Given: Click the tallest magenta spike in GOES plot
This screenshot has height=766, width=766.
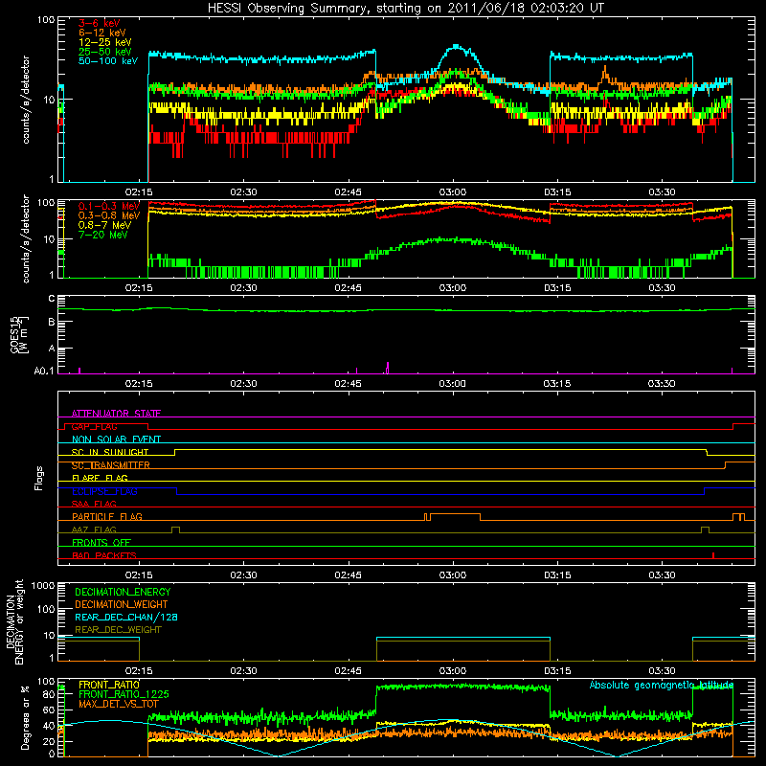Looking at the screenshot, I should [388, 368].
